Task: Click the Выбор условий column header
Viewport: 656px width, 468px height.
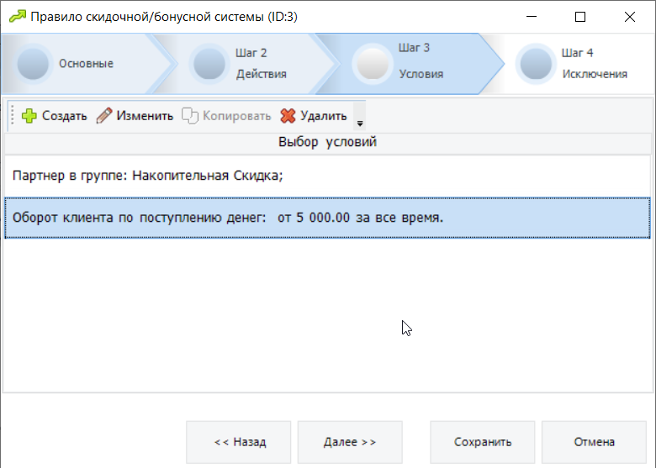Action: click(x=328, y=142)
